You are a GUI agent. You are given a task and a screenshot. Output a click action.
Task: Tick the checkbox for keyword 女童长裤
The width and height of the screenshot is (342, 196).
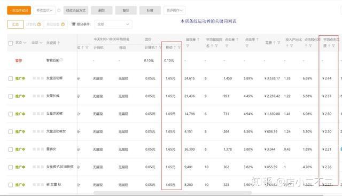pyautogui.click(x=11, y=96)
